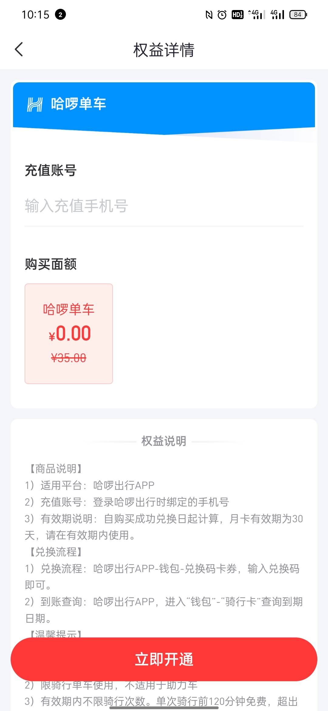Tap the notification count badge
328x711 pixels.
pos(60,15)
